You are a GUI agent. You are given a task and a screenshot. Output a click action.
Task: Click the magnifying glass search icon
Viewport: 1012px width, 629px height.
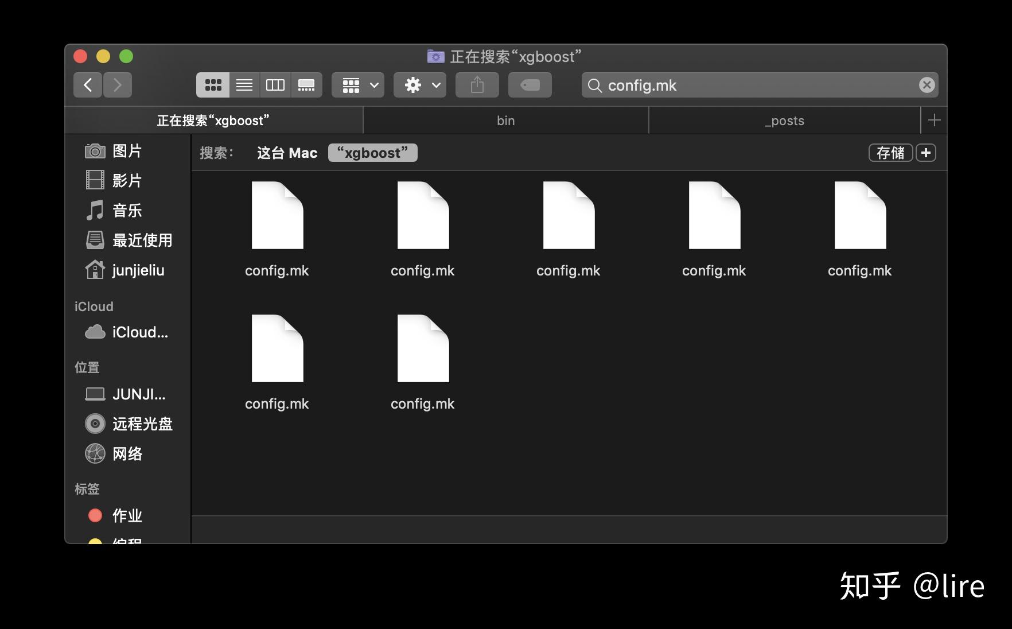click(x=595, y=86)
